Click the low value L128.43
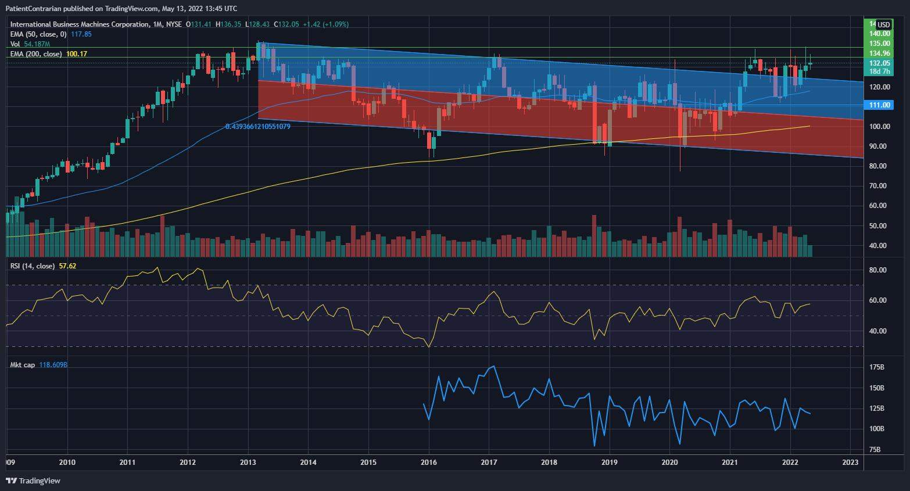The width and height of the screenshot is (910, 491). pyautogui.click(x=257, y=24)
